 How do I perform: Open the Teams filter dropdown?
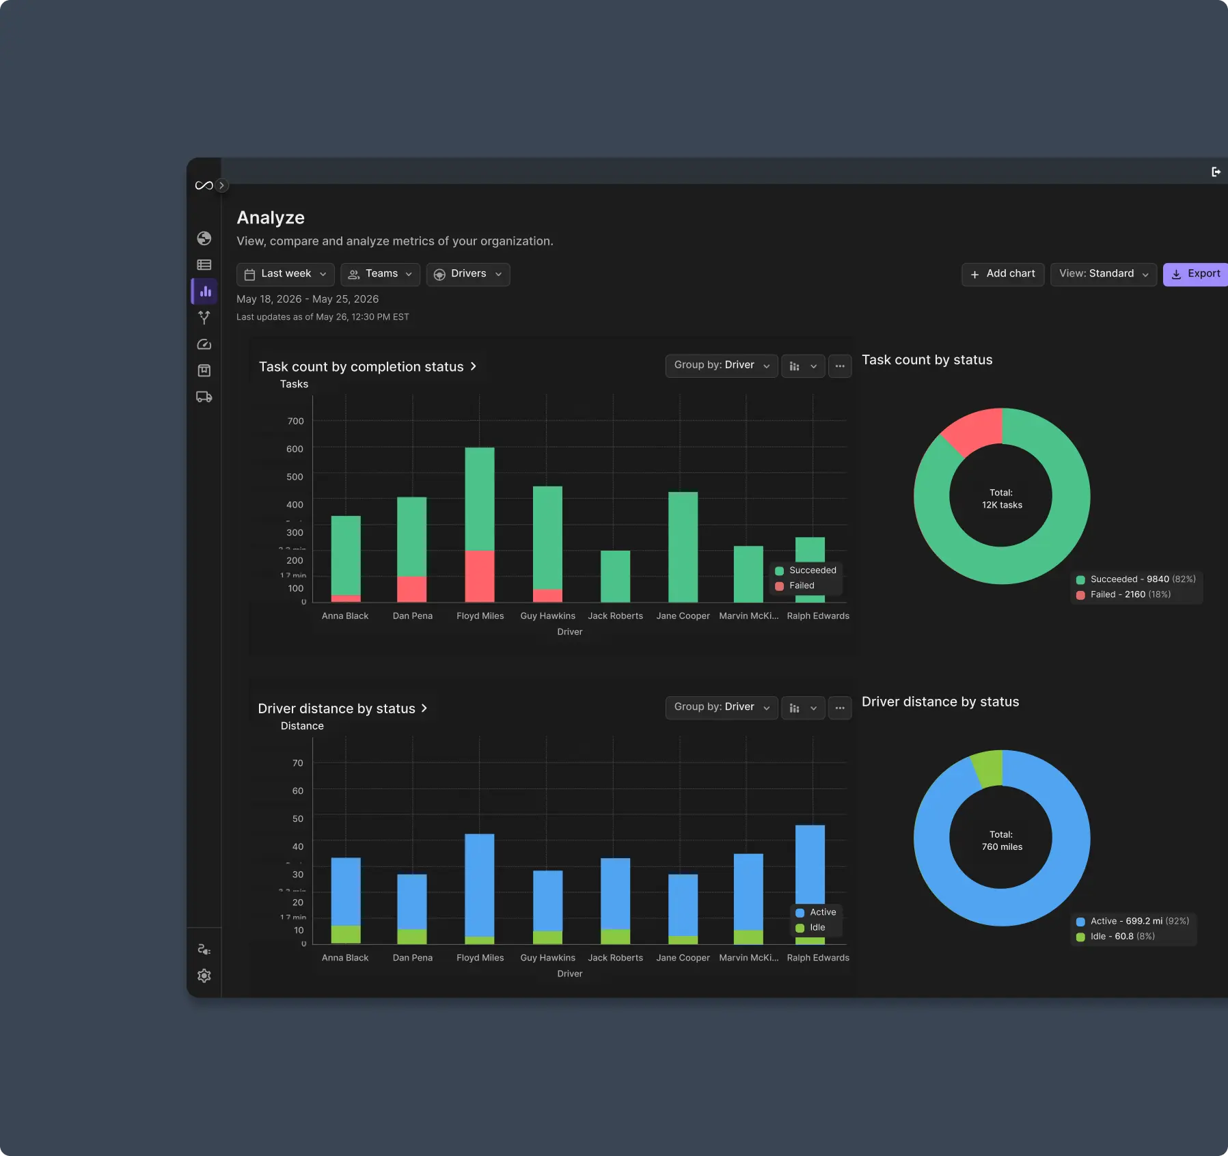(x=381, y=274)
